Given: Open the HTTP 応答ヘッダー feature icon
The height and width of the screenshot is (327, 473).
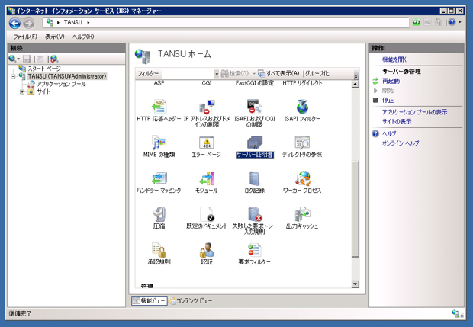Looking at the screenshot, I should (159, 107).
